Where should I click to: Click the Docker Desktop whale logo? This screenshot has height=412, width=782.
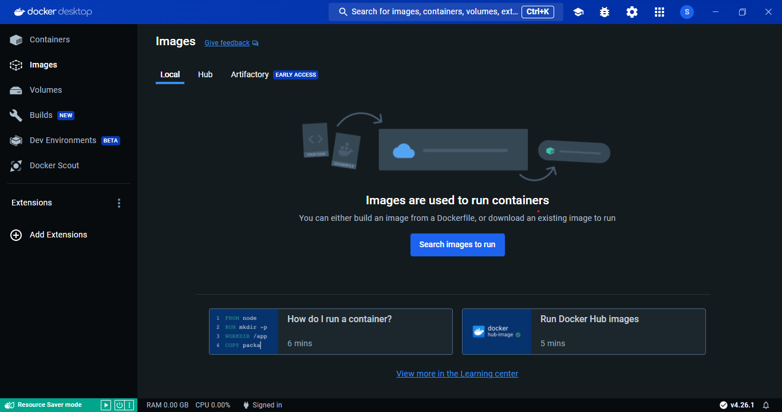(x=53, y=12)
